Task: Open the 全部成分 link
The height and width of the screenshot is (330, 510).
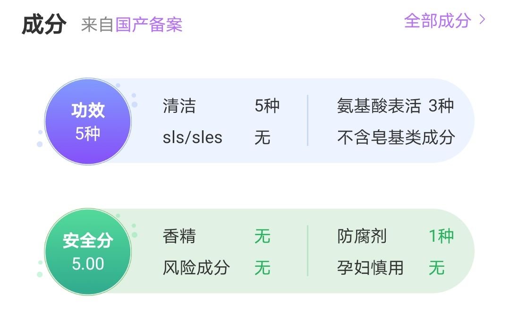Action: tap(437, 20)
